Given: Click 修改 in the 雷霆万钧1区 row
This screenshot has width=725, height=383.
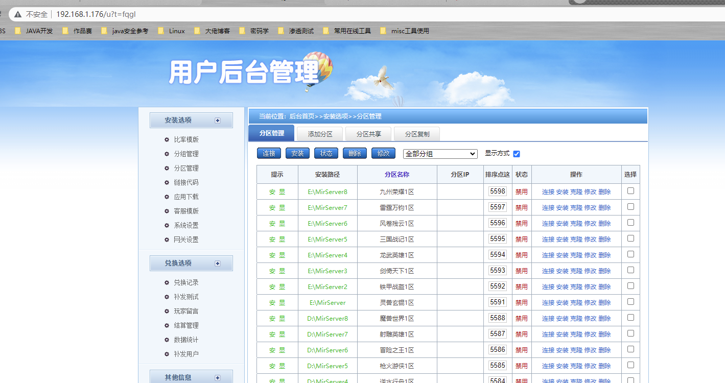Looking at the screenshot, I should pyautogui.click(x=590, y=208).
